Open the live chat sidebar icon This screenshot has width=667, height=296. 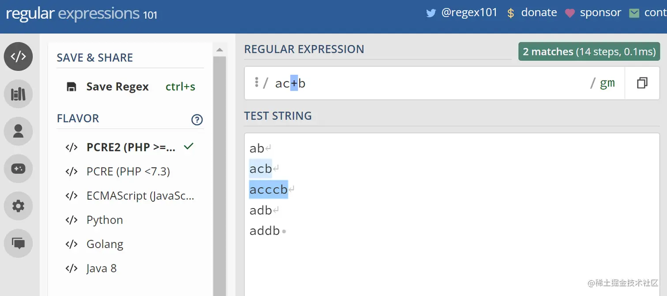18,243
